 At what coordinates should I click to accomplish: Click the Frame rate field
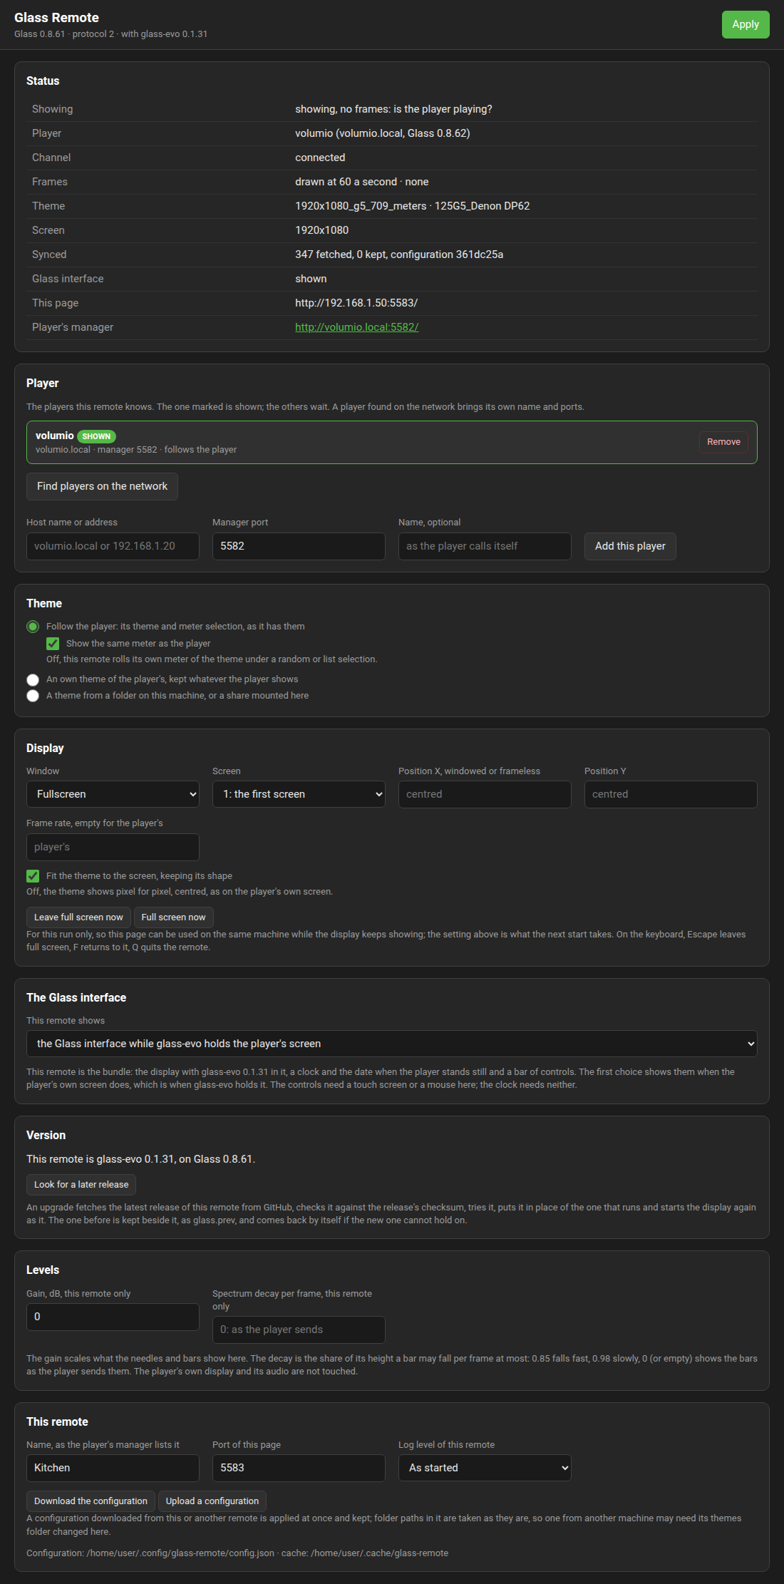pos(113,847)
